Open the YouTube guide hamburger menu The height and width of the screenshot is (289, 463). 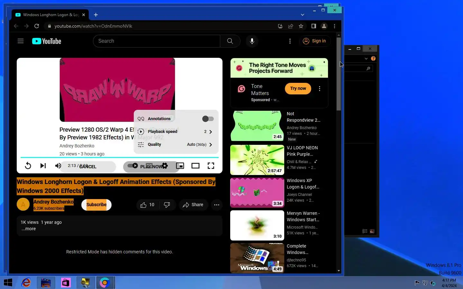click(21, 41)
